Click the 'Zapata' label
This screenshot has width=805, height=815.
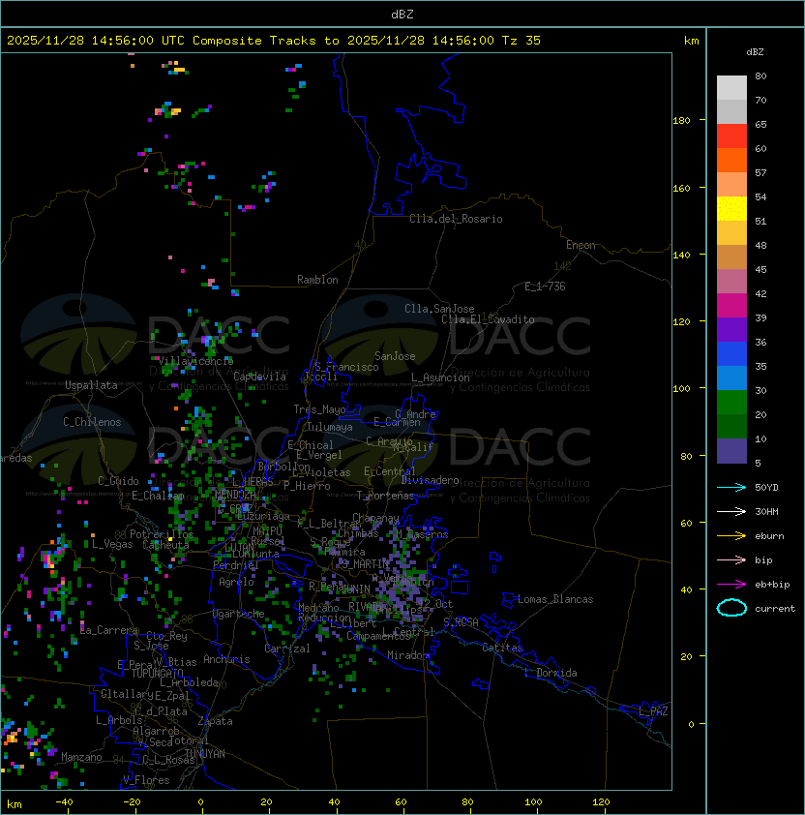pos(215,721)
